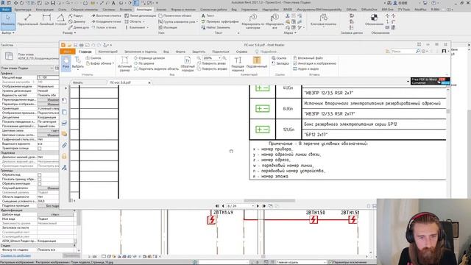
Task: Click Actual Size (Истинный размер) in Foxit
Action: pos(124,64)
